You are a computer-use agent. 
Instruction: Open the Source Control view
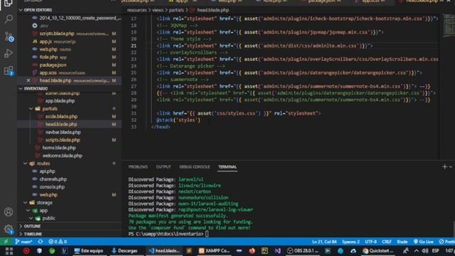[x=9, y=36]
